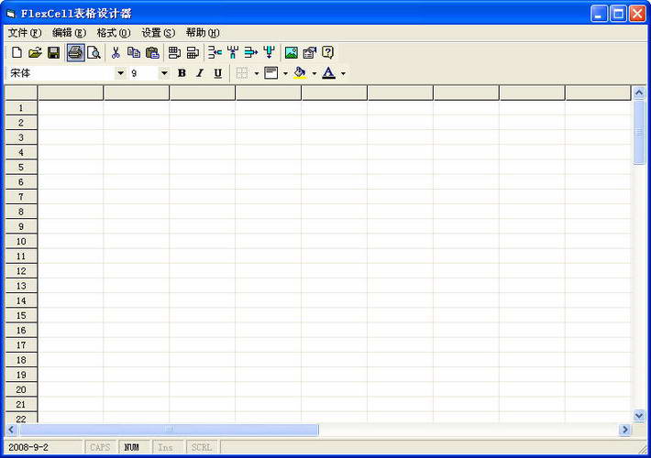Click the SCRL status bar indicator
This screenshot has height=458, width=651.
pyautogui.click(x=202, y=448)
